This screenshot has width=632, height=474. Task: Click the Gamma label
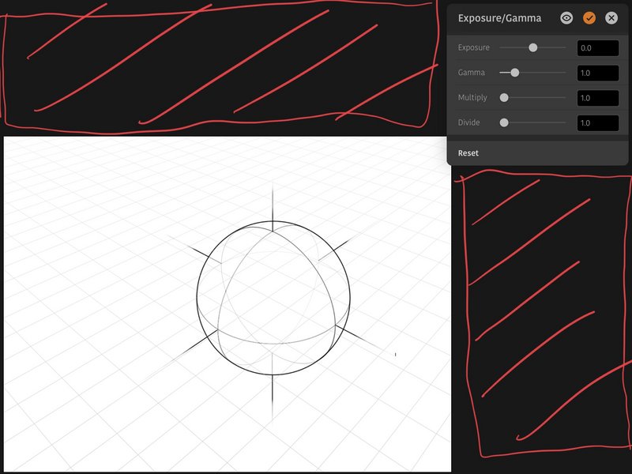click(471, 73)
